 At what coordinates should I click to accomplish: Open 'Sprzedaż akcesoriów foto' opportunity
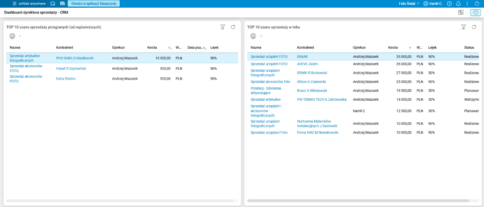(270, 82)
